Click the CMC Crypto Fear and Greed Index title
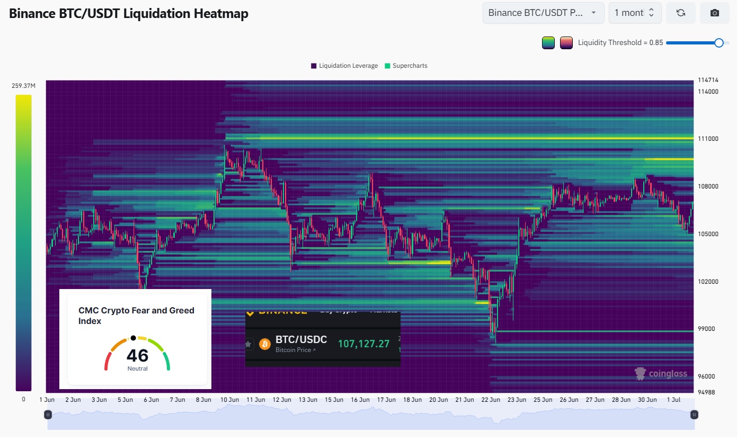This screenshot has width=737, height=441. (x=136, y=316)
